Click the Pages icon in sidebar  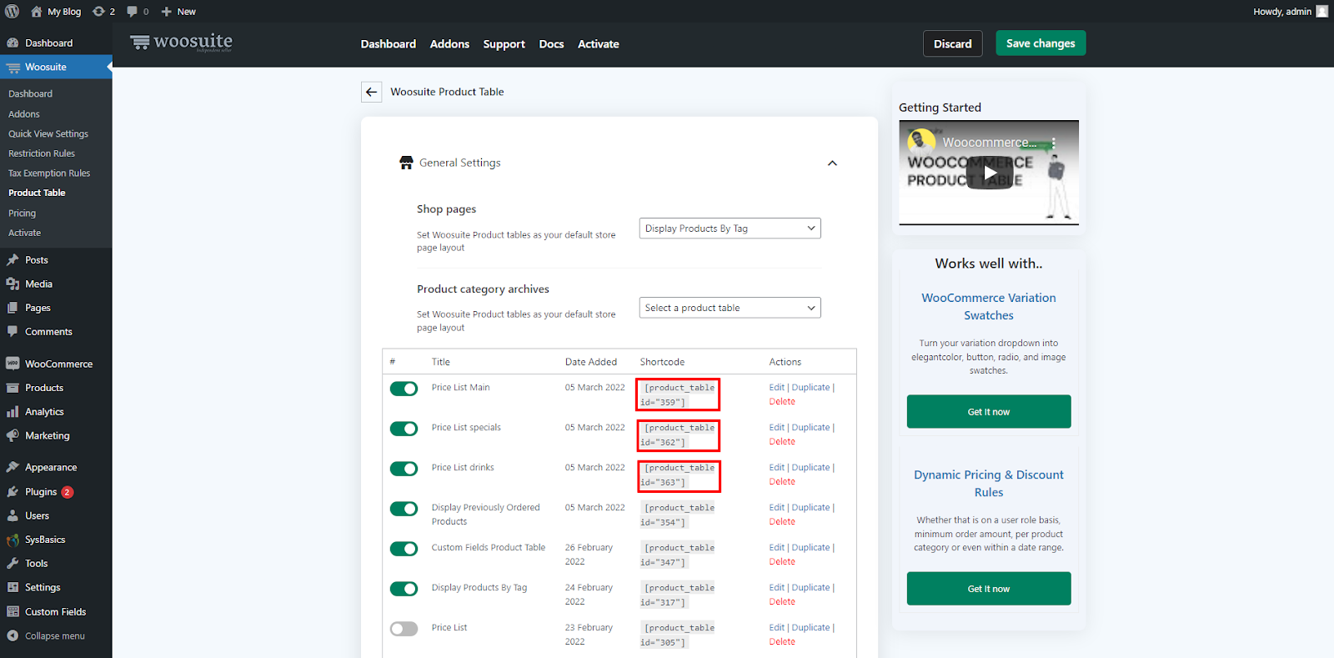tap(13, 308)
